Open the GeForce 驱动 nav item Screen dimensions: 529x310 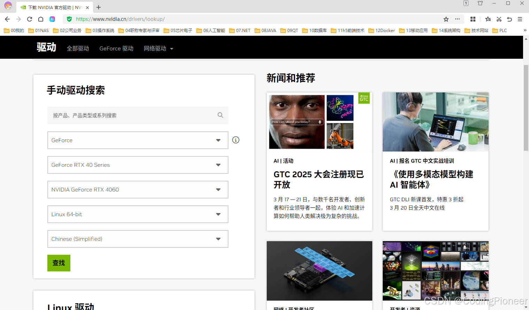(116, 49)
